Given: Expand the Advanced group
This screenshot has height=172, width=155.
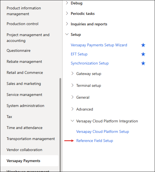Looking at the screenshot, I should pyautogui.click(x=72, y=109).
